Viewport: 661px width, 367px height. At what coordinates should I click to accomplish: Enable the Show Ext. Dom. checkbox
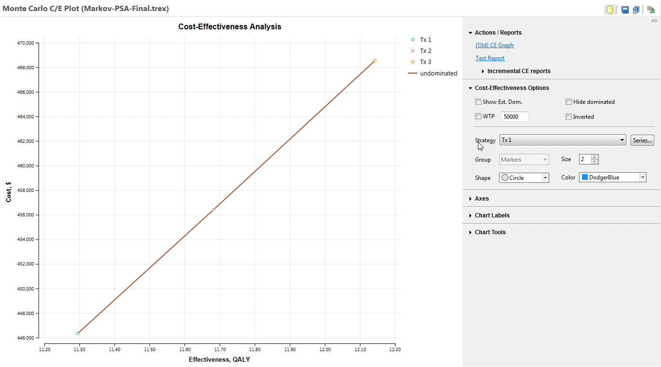pos(478,101)
